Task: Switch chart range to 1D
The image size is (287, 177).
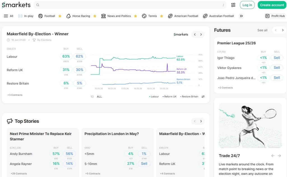Action: [x=92, y=97]
